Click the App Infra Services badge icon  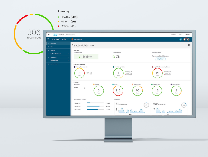152,67
